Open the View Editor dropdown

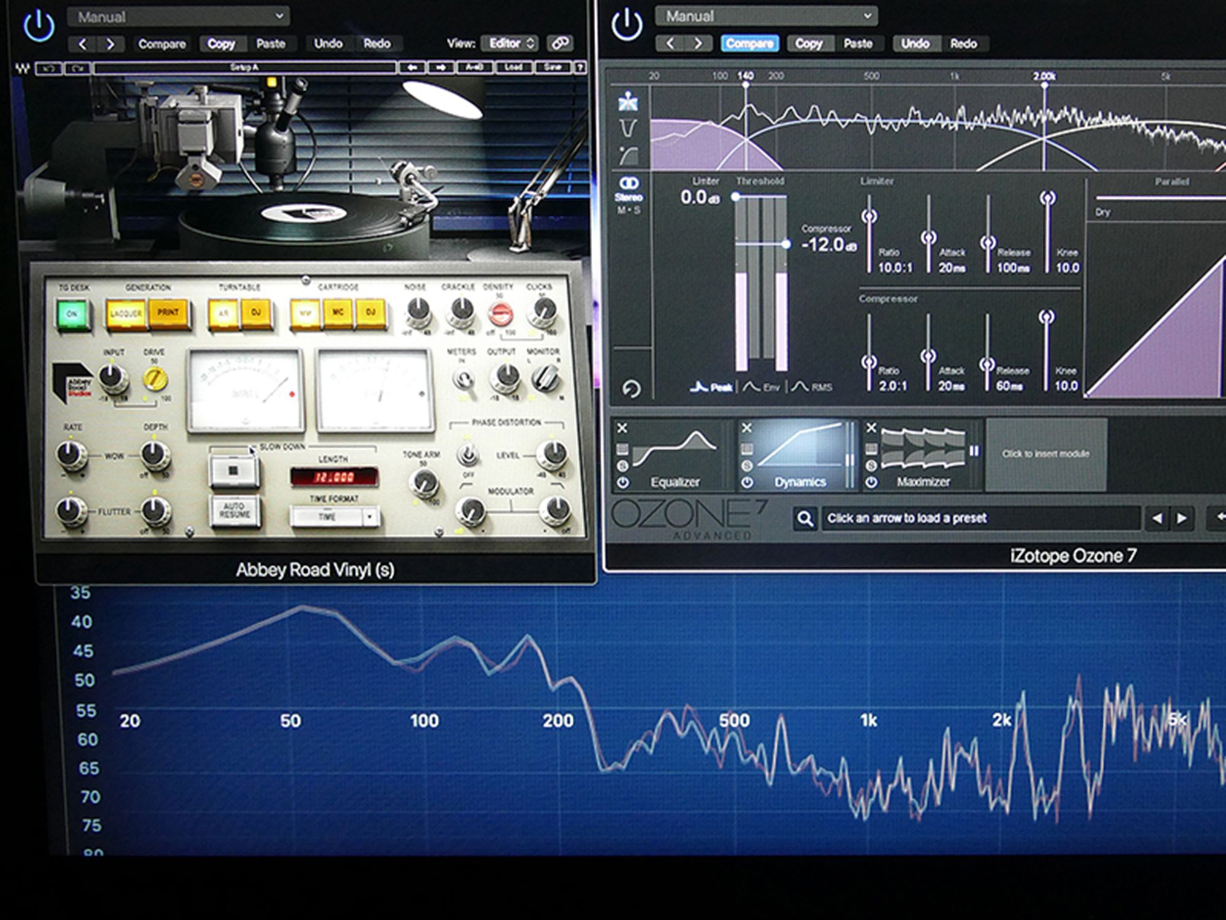tap(510, 44)
